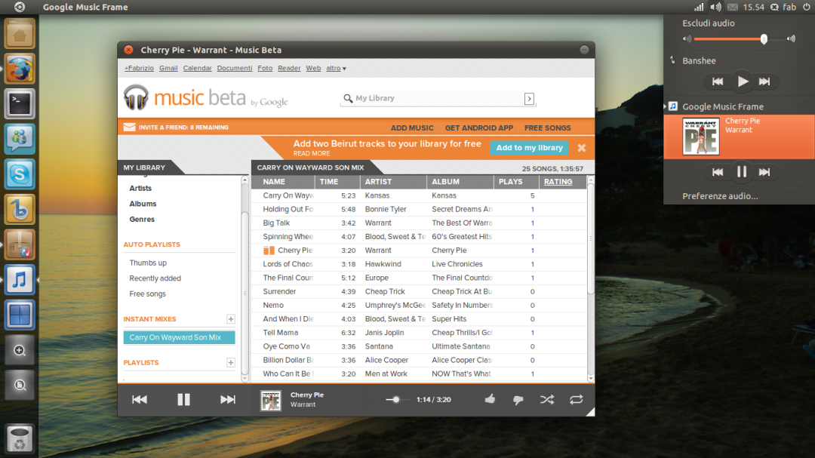
Task: Click the search magnifier icon
Action: [x=348, y=98]
